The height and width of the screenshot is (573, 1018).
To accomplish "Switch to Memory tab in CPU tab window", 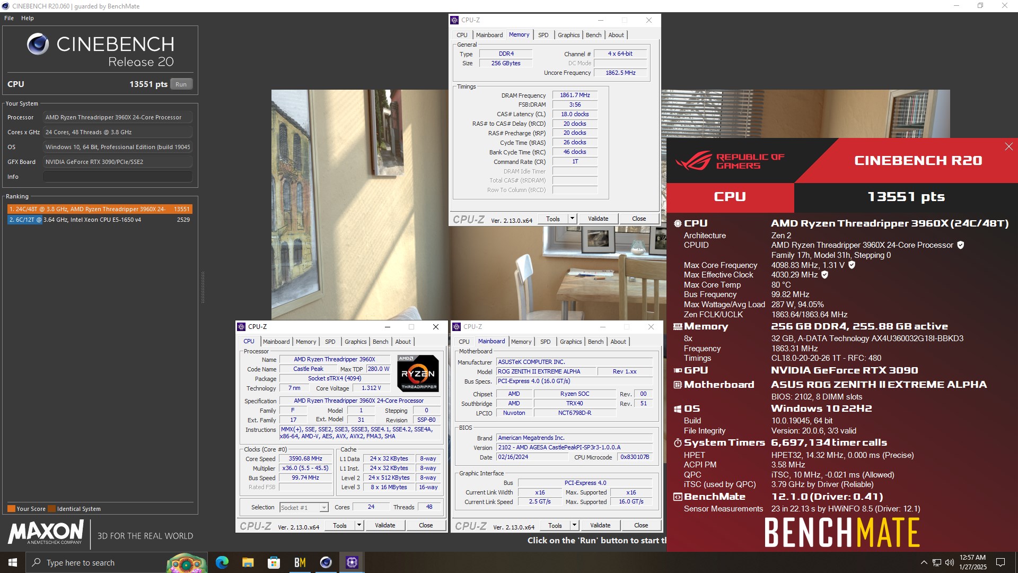I will [305, 342].
